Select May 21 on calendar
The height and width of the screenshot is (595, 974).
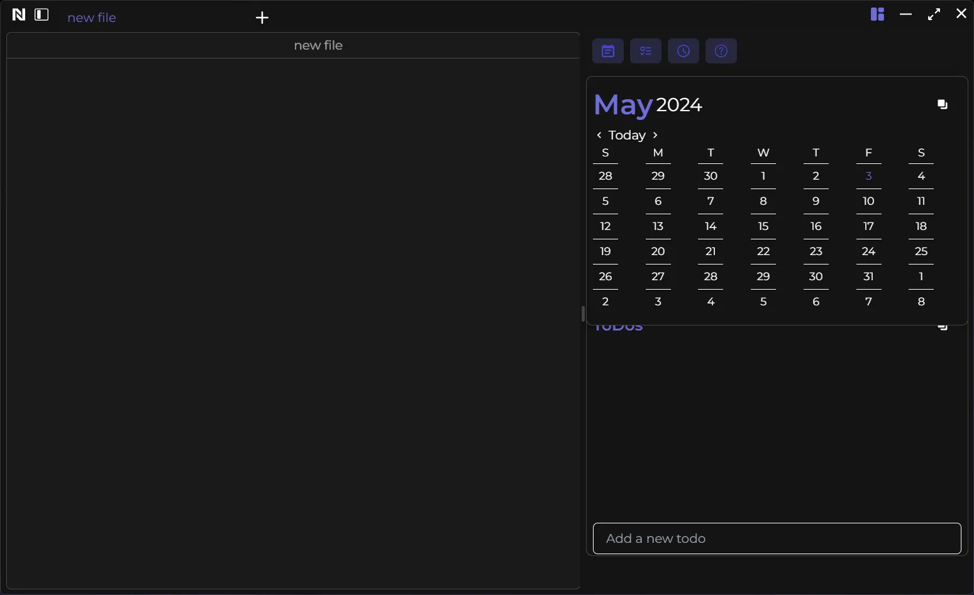click(711, 251)
